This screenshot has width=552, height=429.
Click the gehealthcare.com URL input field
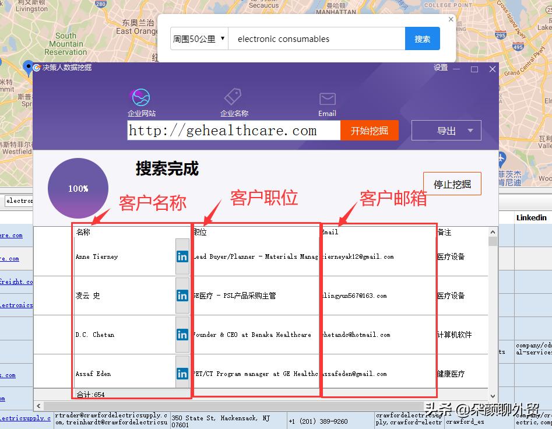233,130
